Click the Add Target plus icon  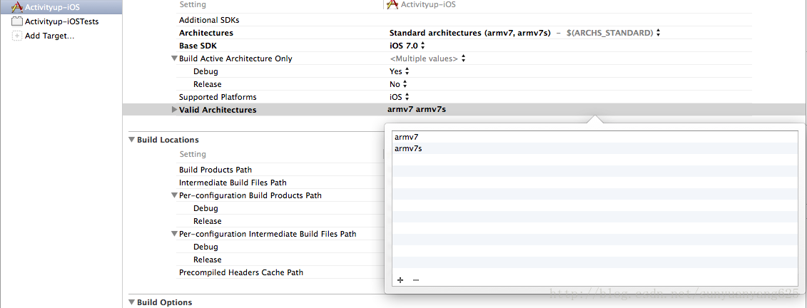tap(17, 36)
